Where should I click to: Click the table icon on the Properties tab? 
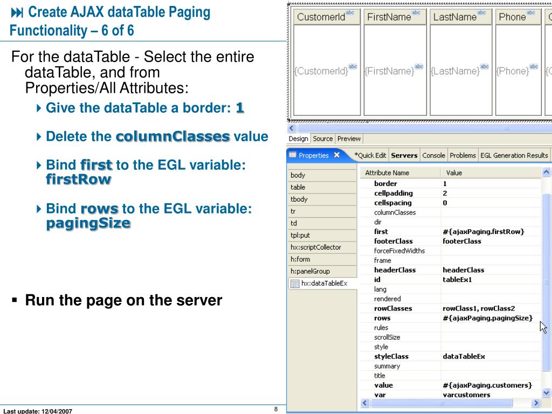coord(292,155)
